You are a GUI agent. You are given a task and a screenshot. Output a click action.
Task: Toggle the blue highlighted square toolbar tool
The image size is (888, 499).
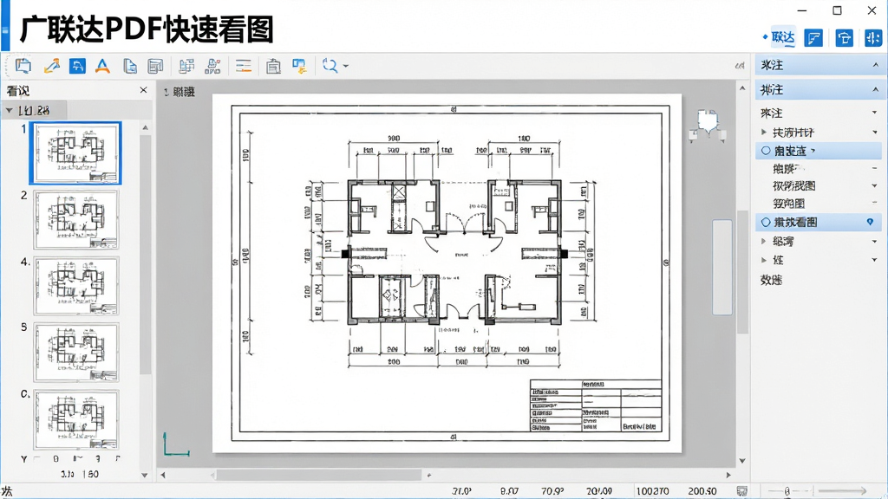pyautogui.click(x=77, y=66)
